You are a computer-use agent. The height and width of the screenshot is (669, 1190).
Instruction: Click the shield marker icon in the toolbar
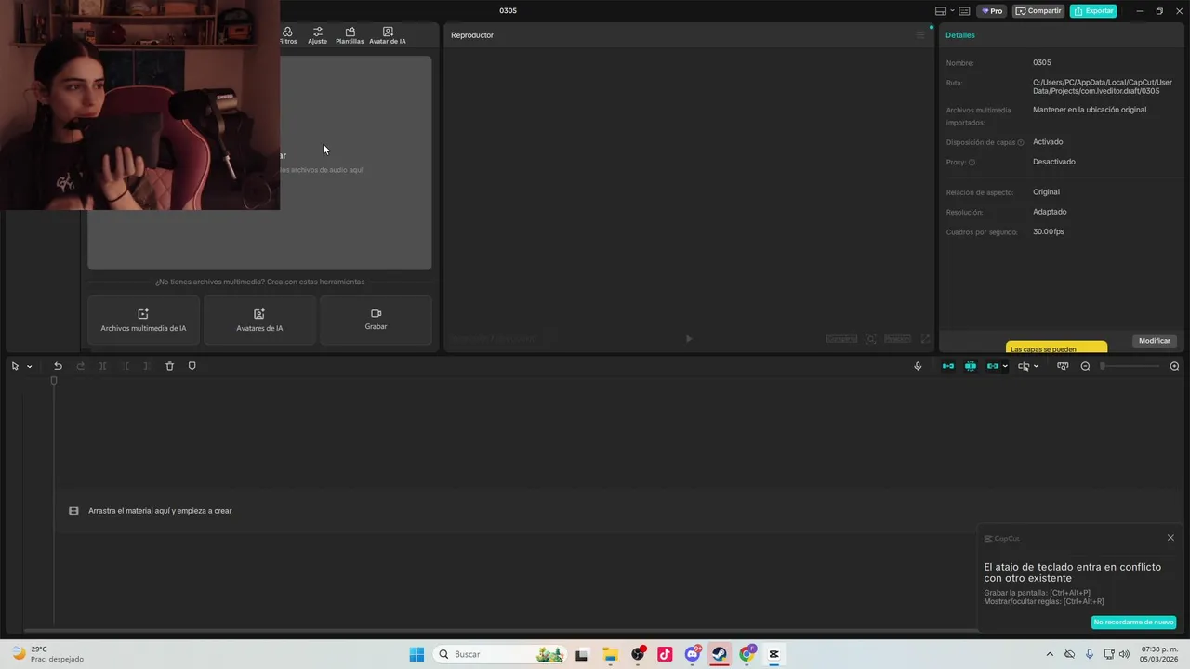[x=192, y=366]
